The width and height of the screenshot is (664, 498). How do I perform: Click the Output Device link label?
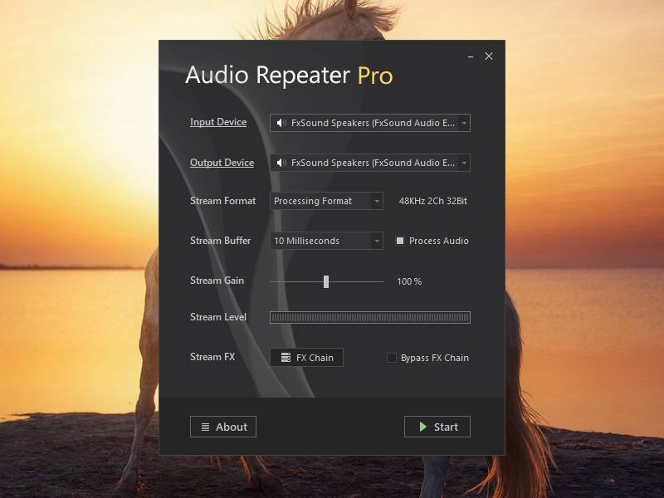pos(222,163)
